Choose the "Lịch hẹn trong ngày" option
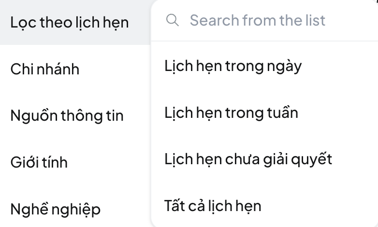Image resolution: width=378 pixels, height=227 pixels. (233, 65)
